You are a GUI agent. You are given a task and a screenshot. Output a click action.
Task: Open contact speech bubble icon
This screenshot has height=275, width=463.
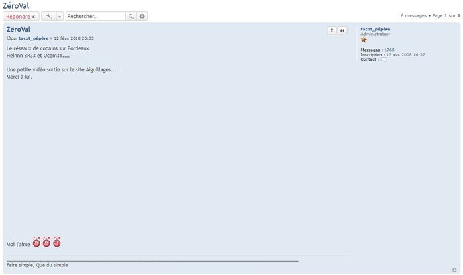coord(384,59)
